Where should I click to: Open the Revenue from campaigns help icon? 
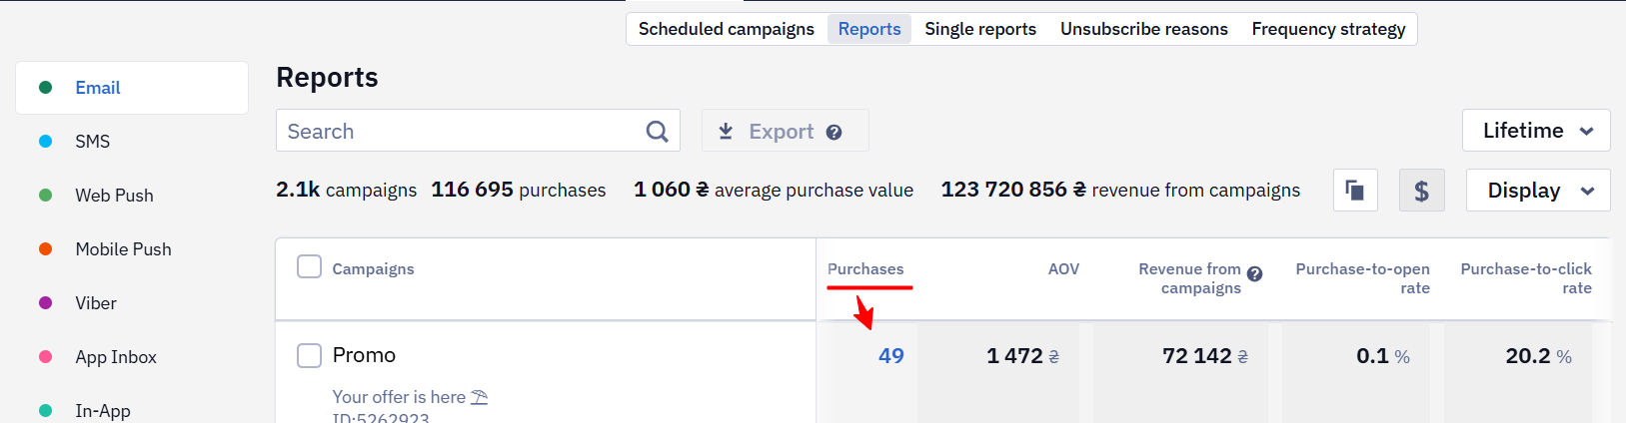(1255, 274)
